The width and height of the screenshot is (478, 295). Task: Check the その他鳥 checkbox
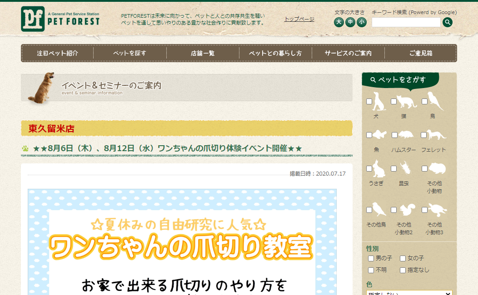click(x=369, y=210)
